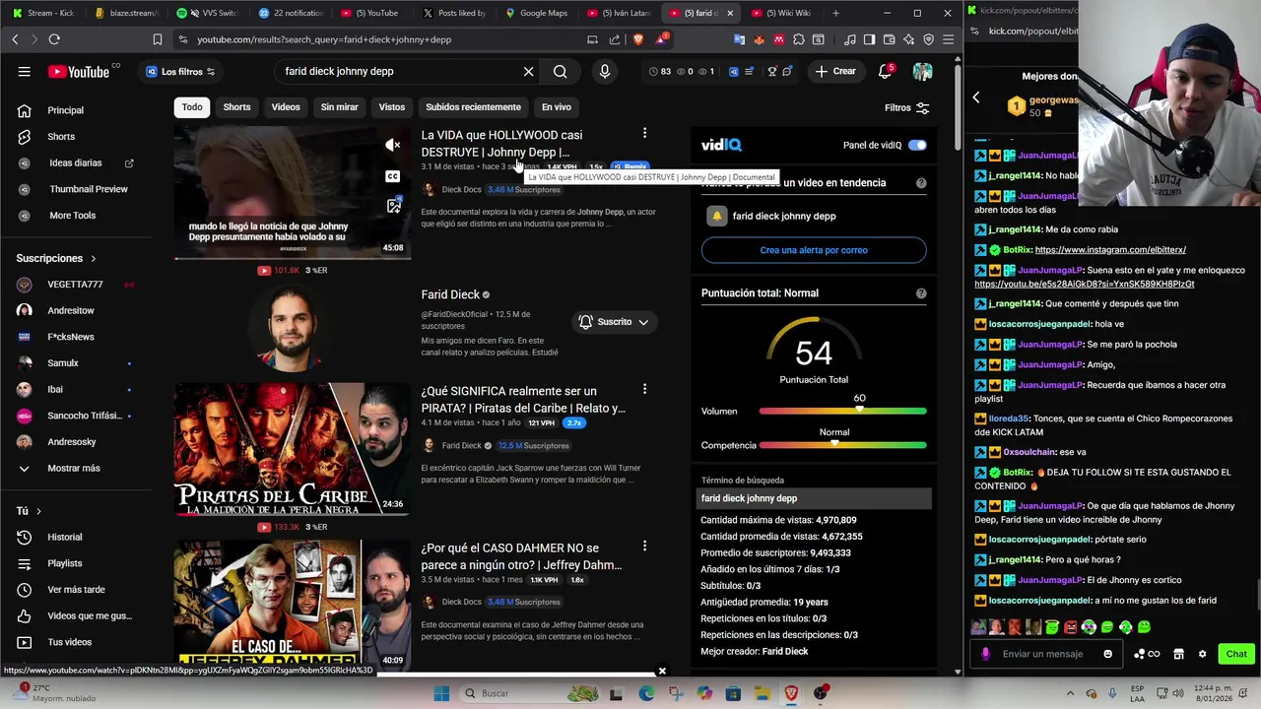This screenshot has width=1261, height=709.
Task: Click the Competencia score slider bar
Action: pyautogui.click(x=842, y=445)
